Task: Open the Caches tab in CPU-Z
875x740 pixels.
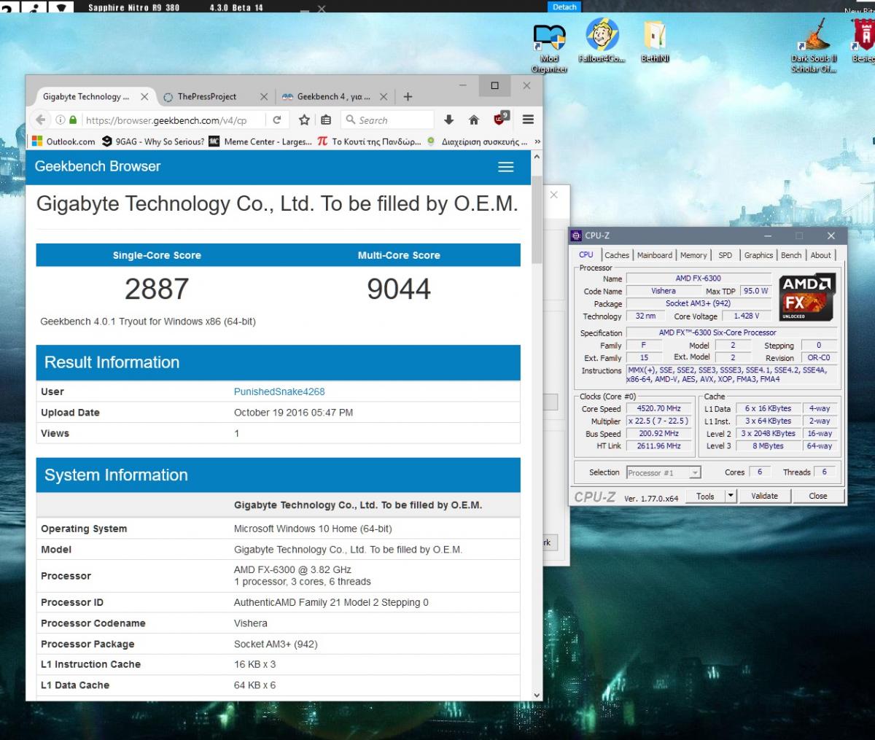Action: pyautogui.click(x=617, y=255)
